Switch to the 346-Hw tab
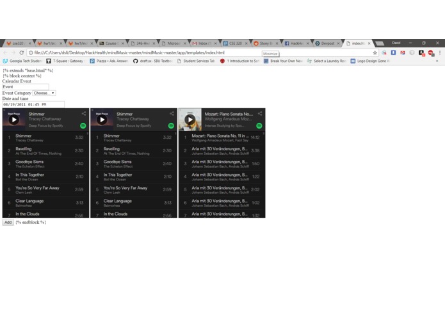The width and height of the screenshot is (445, 316). pos(143,43)
